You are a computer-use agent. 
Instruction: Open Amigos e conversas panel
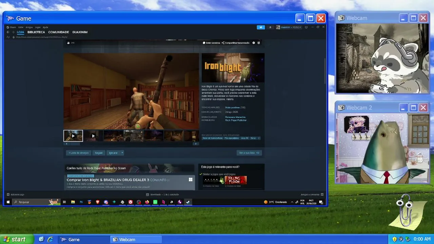point(312,195)
